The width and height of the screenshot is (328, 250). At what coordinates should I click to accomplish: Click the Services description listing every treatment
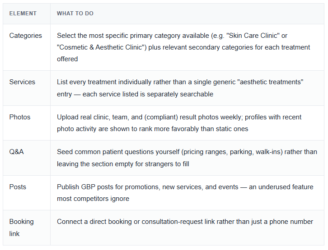(180, 88)
